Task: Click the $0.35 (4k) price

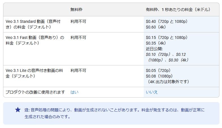Action: pyautogui.click(x=156, y=43)
